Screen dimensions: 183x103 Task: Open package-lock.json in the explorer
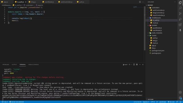click(158, 51)
